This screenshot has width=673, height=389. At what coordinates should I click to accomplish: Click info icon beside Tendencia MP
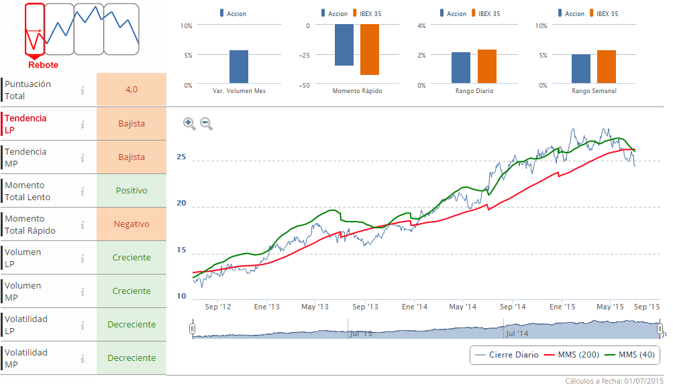point(83,157)
